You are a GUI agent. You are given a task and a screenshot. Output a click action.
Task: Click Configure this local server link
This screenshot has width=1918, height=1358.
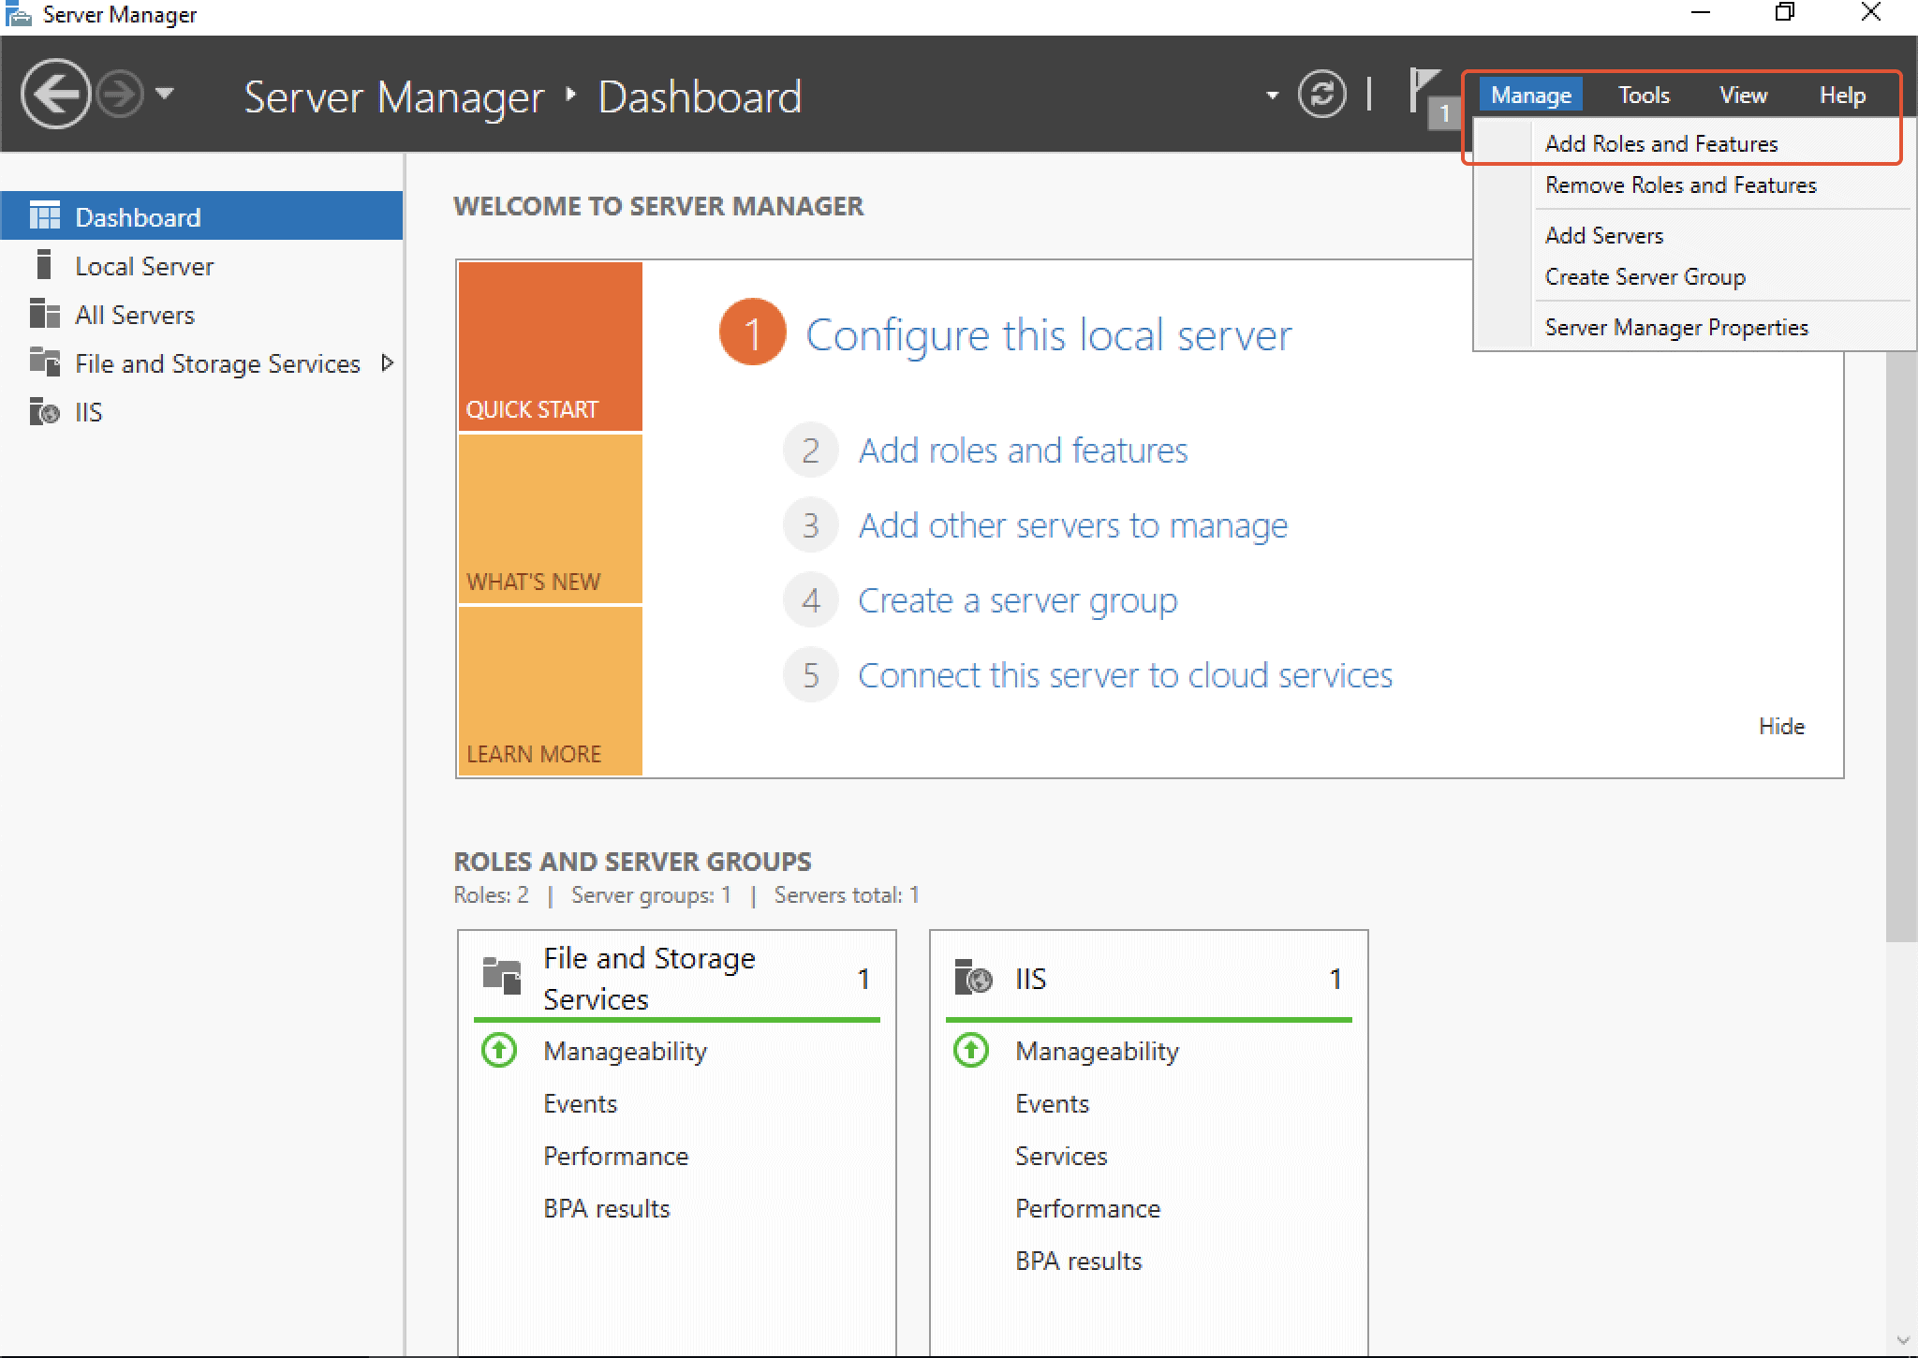(1049, 334)
